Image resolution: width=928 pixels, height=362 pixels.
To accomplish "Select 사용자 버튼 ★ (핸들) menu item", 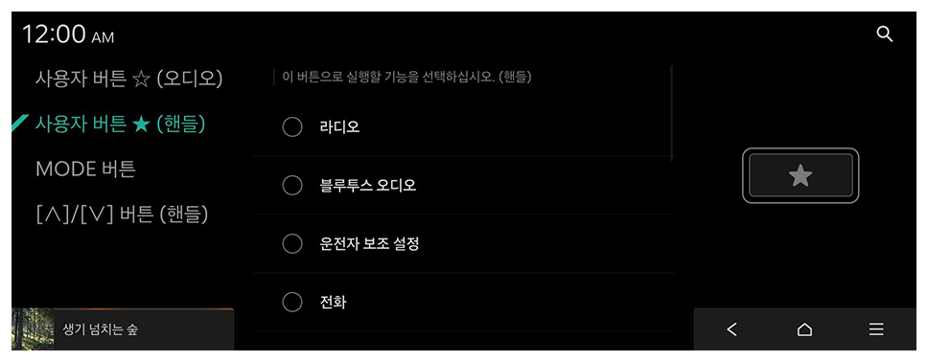I will pos(120,124).
